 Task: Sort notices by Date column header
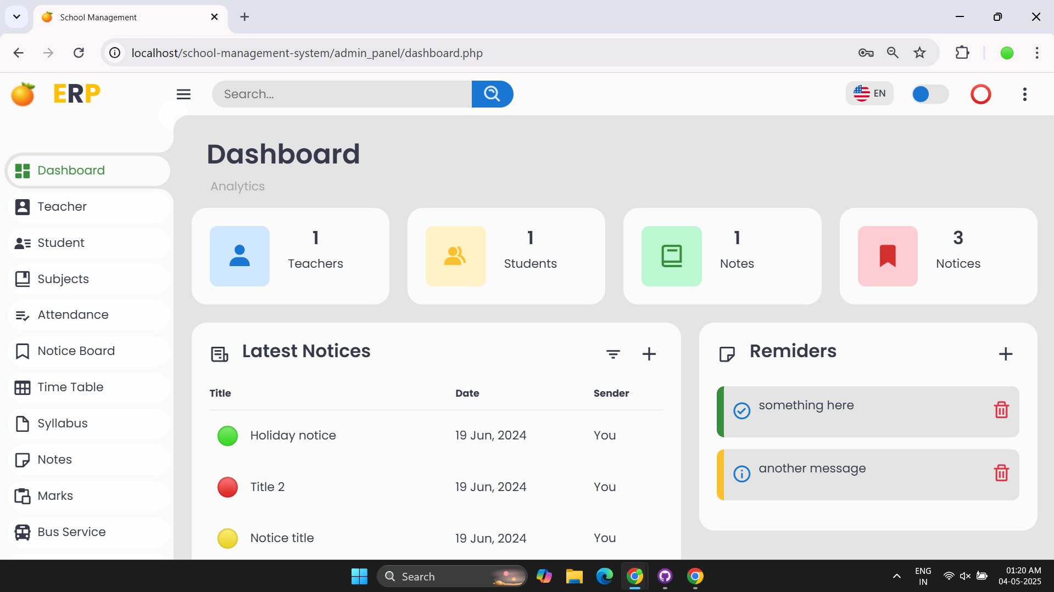click(467, 393)
